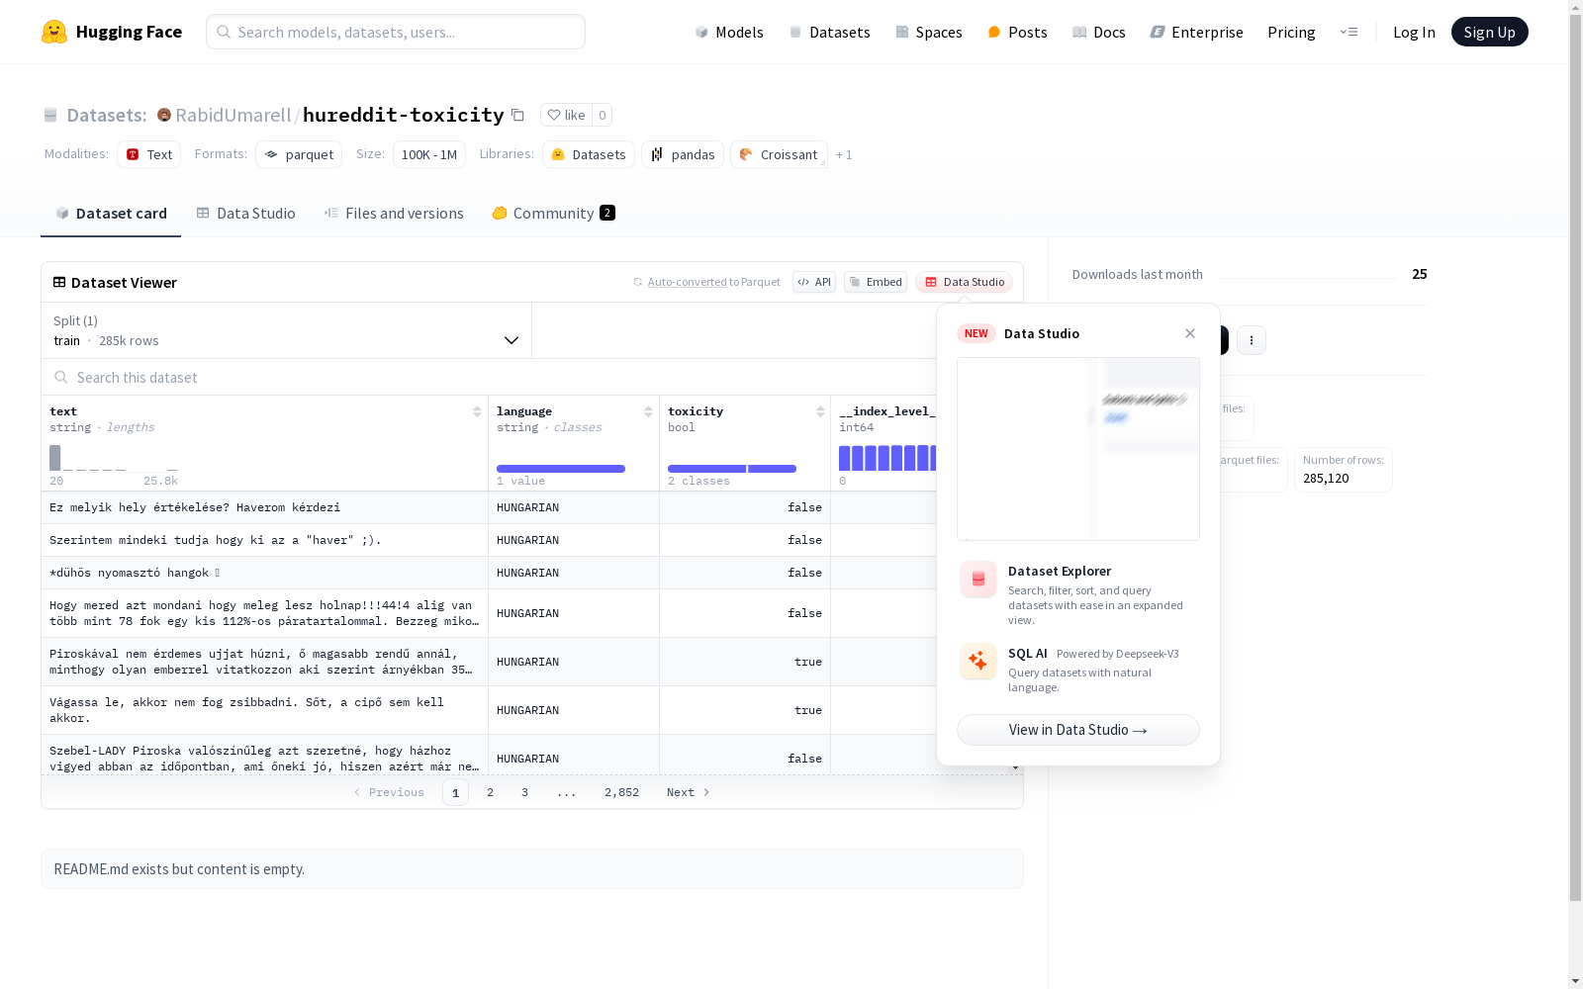This screenshot has width=1583, height=989.
Task: Open Posts in top navigation
Action: [x=1017, y=32]
